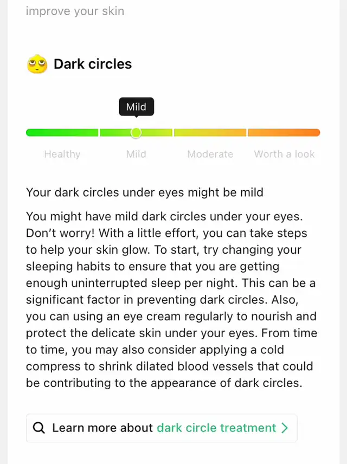Image resolution: width=347 pixels, height=464 pixels.
Task: Click the slider's round green handle
Action: 136,133
